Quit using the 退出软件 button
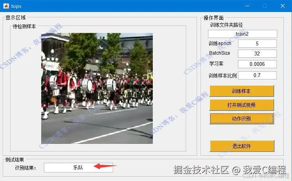The image size is (292, 181). click(x=242, y=146)
